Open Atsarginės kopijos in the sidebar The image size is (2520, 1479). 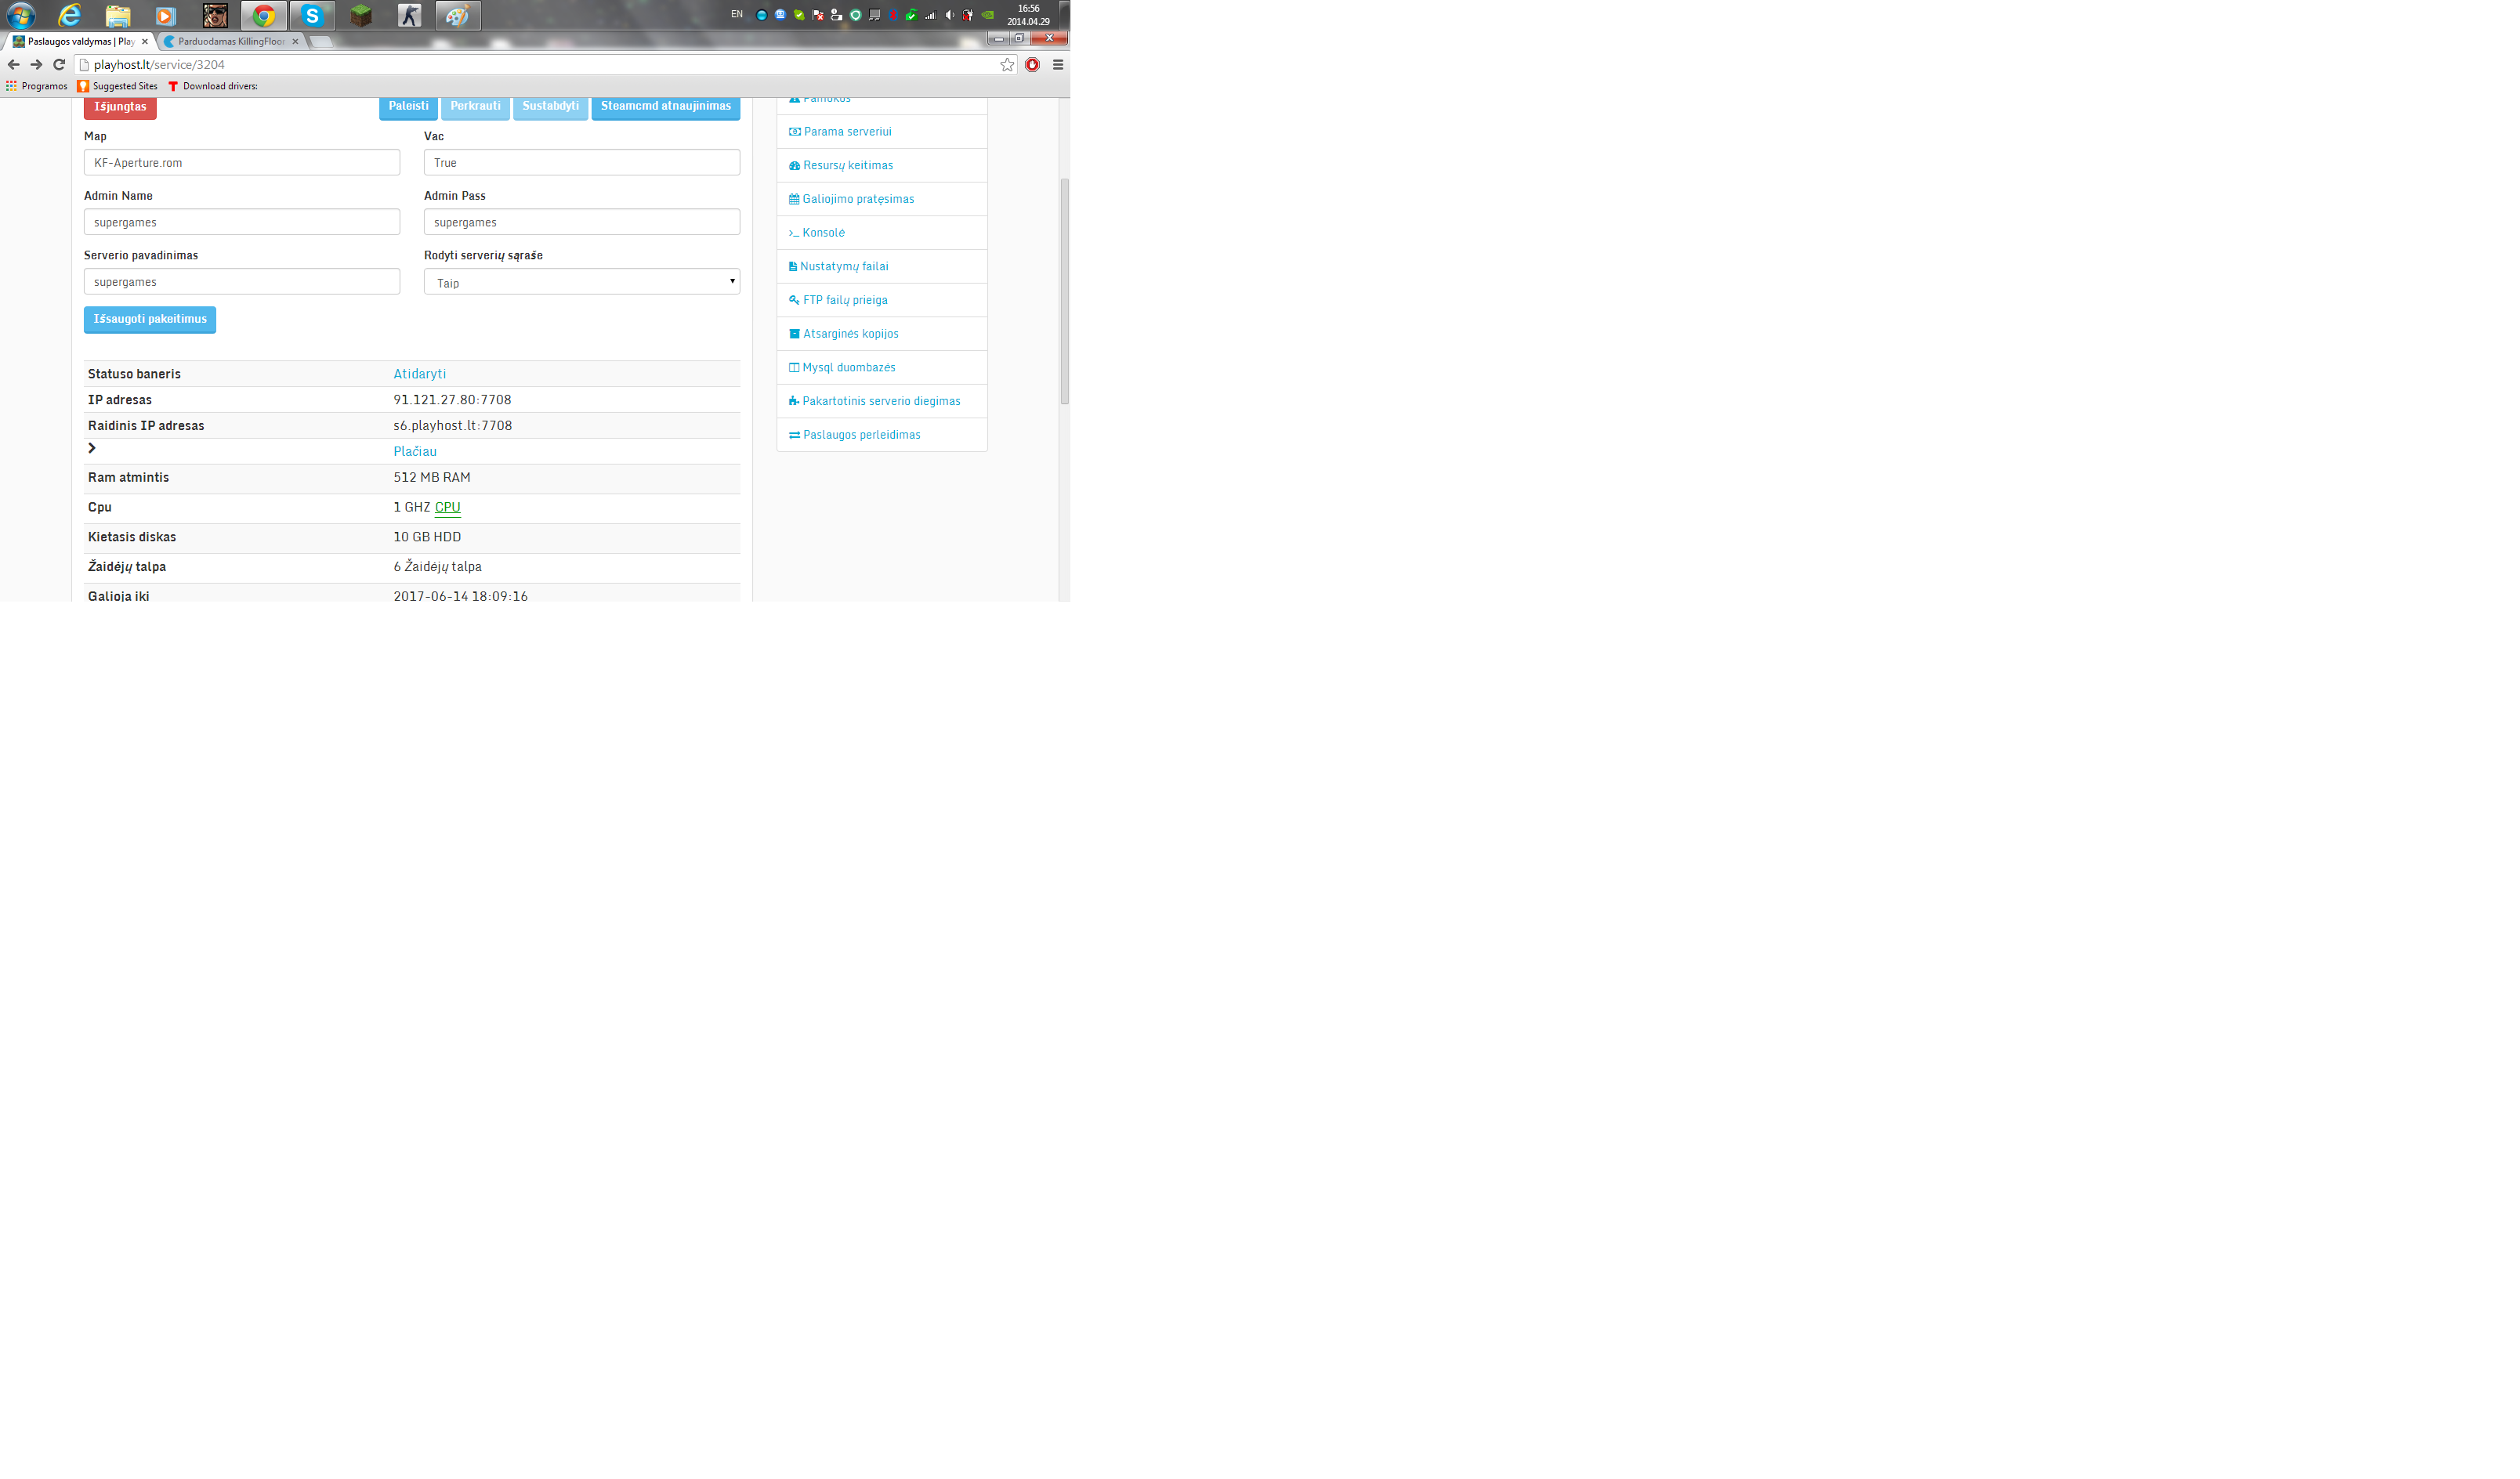(882, 334)
